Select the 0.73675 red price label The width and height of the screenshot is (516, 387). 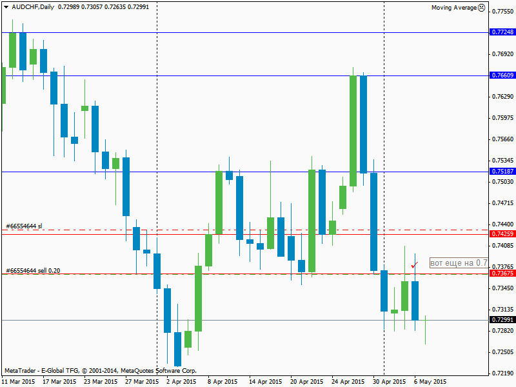pyautogui.click(x=502, y=273)
